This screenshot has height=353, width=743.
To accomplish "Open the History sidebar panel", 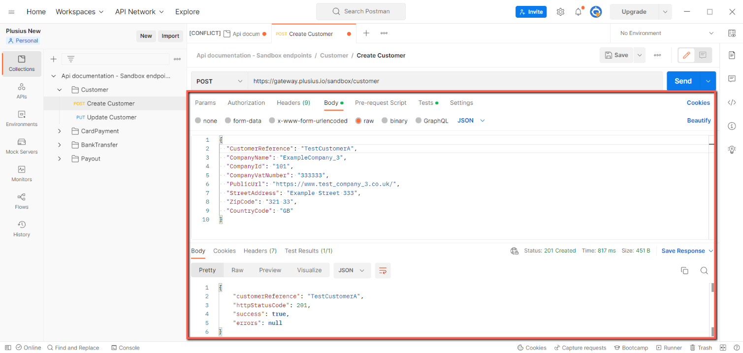I will click(x=22, y=229).
